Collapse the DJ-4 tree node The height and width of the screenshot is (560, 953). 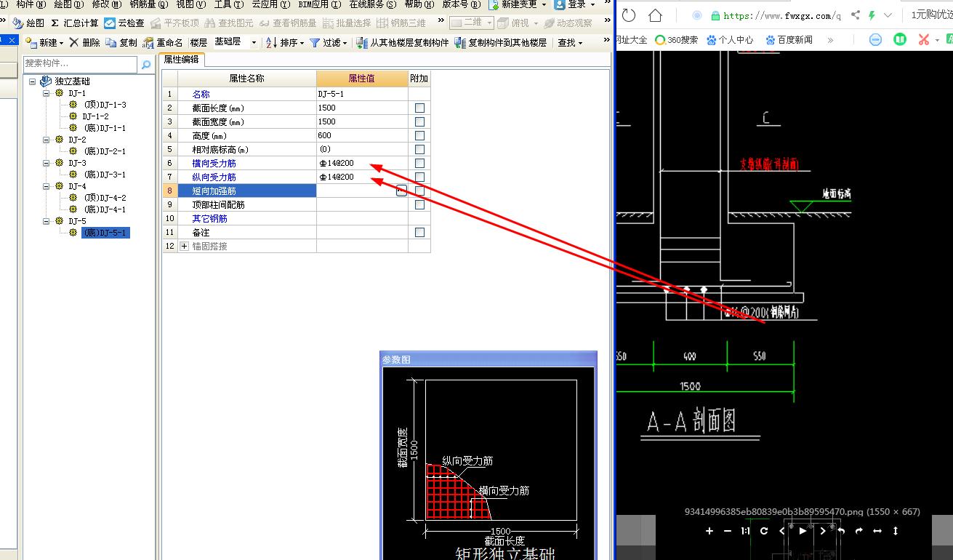[47, 186]
